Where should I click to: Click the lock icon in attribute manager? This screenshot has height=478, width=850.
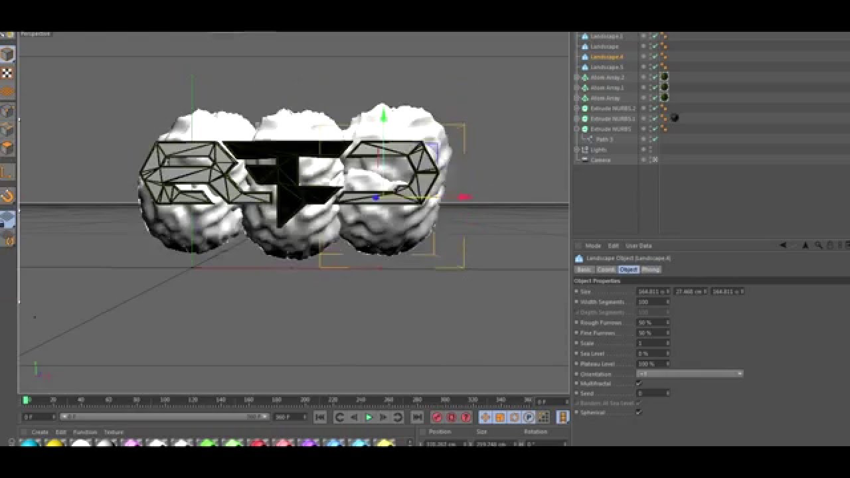[830, 246]
